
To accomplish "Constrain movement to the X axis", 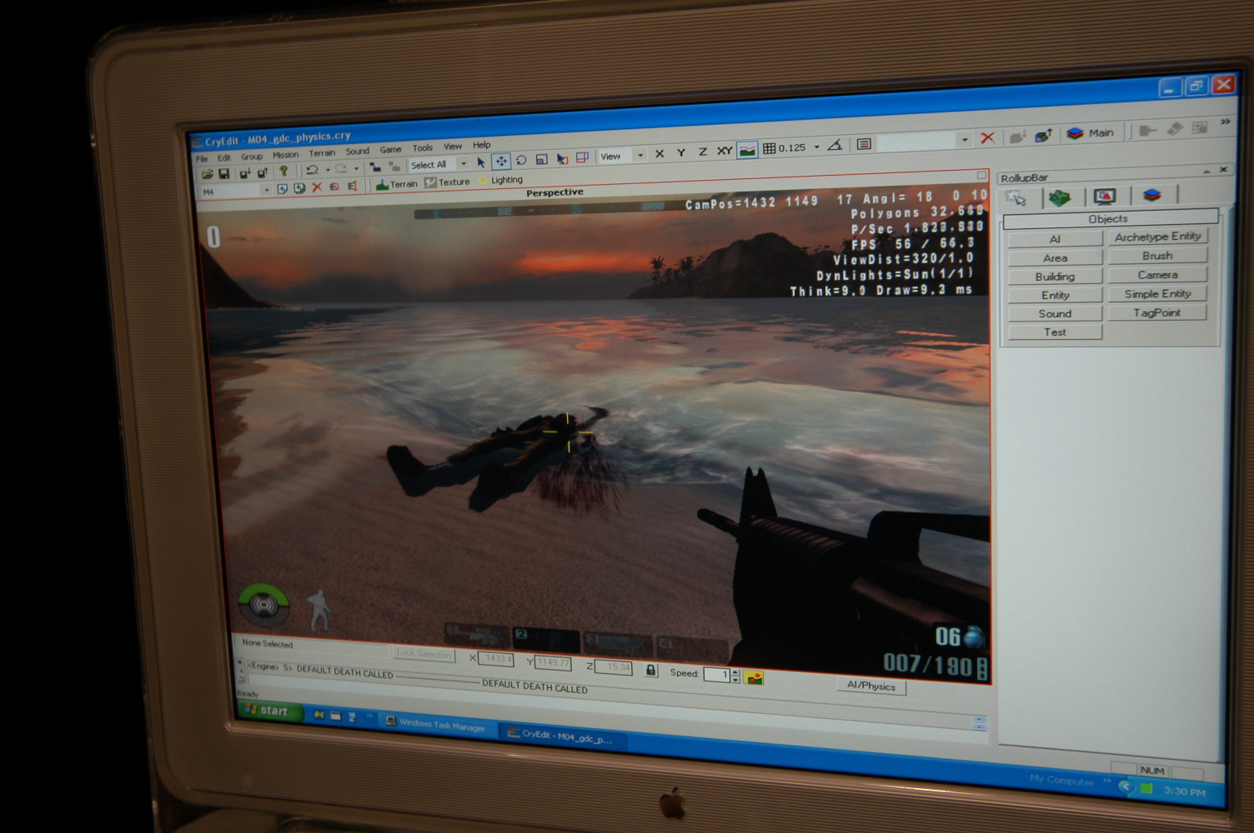I will pyautogui.click(x=660, y=153).
